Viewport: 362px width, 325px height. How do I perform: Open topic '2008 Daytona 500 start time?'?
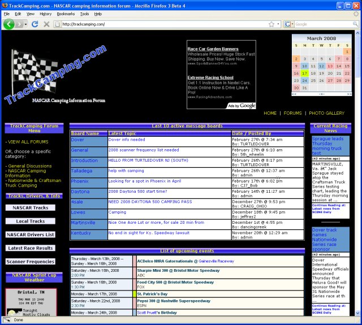pyautogui.click(x=137, y=192)
